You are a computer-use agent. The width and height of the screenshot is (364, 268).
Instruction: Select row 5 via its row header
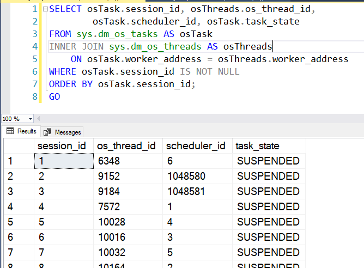(19, 222)
